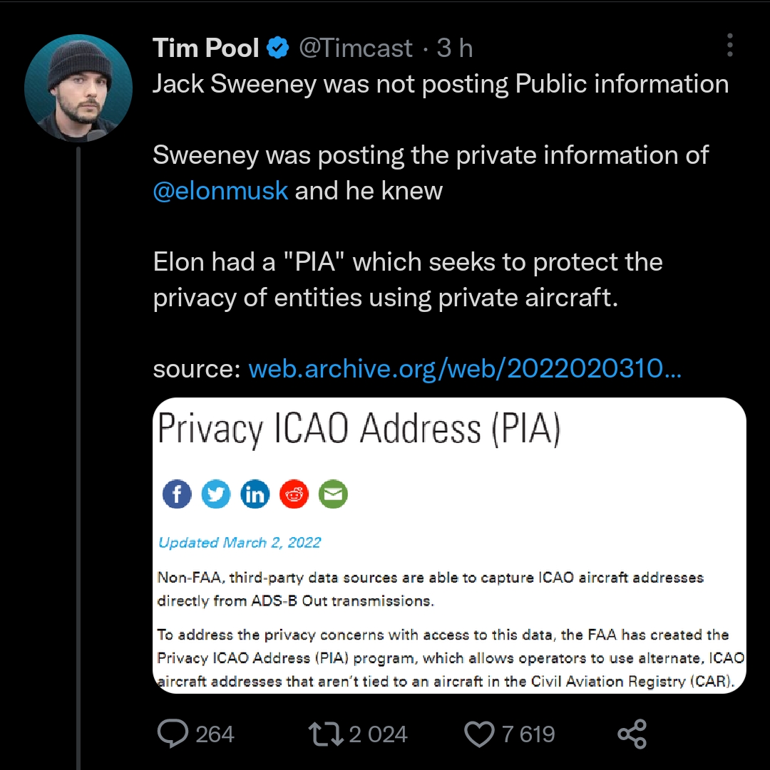
Task: Open the three-dot more options menu
Action: click(729, 45)
